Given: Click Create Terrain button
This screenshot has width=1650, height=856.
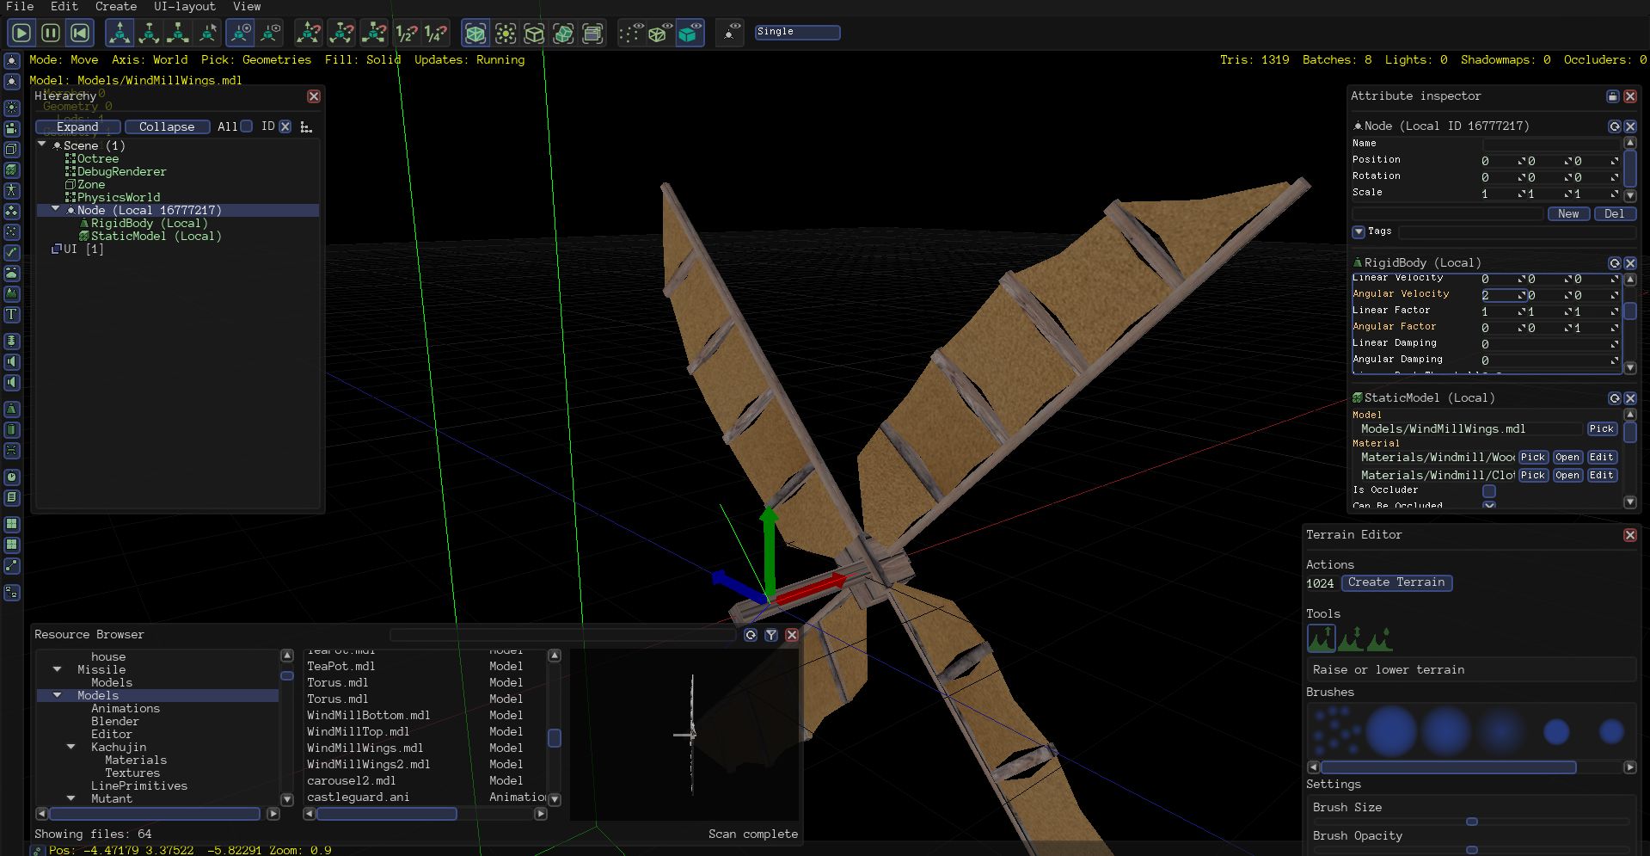Looking at the screenshot, I should 1397,582.
